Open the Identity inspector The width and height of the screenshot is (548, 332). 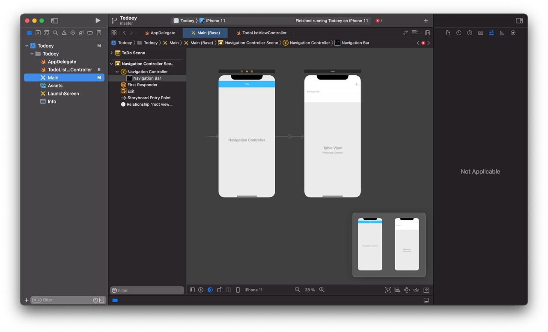click(480, 33)
